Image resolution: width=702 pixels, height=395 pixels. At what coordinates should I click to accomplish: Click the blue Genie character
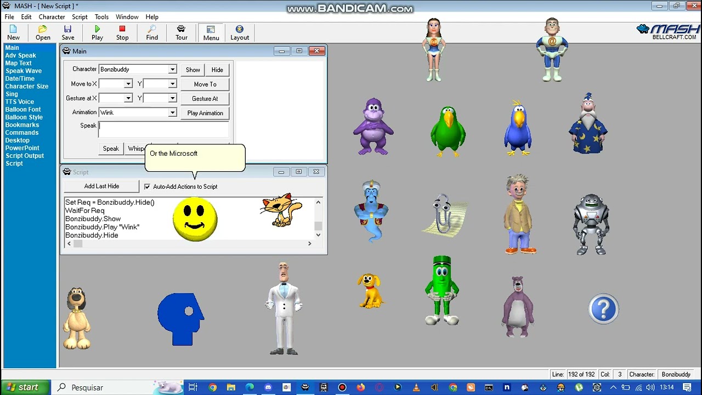pos(371,211)
